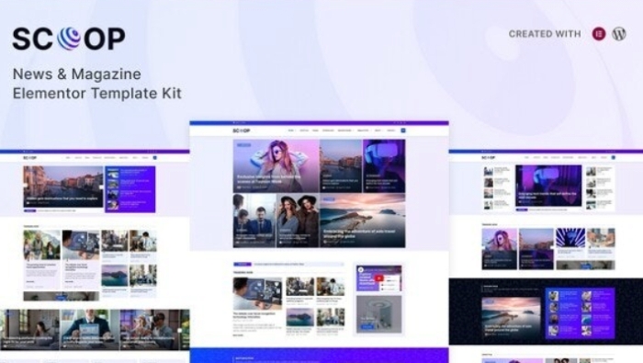Open the island lake thumbnail in left mockup

coord(115,275)
